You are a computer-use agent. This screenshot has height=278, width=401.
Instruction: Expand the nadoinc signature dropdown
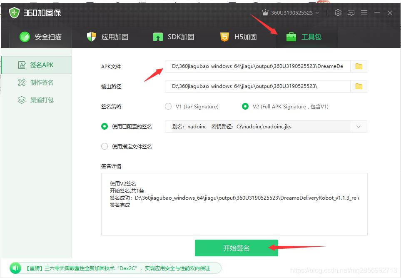(x=359, y=126)
